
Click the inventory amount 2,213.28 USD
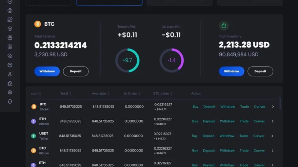tap(244, 45)
